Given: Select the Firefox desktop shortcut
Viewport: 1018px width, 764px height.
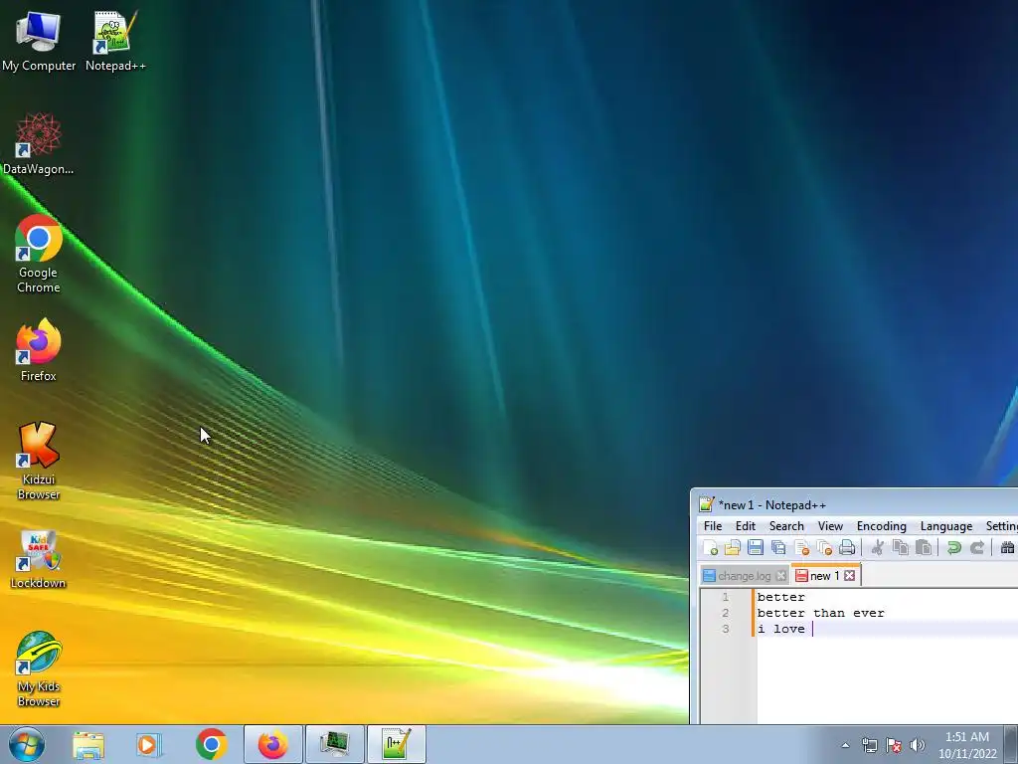Looking at the screenshot, I should pyautogui.click(x=39, y=350).
